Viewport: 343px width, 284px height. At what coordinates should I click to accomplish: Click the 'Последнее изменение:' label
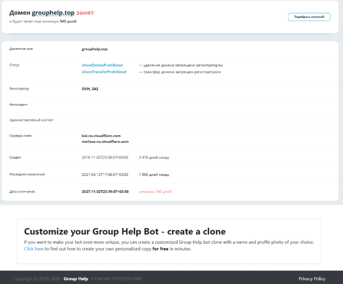point(28,175)
